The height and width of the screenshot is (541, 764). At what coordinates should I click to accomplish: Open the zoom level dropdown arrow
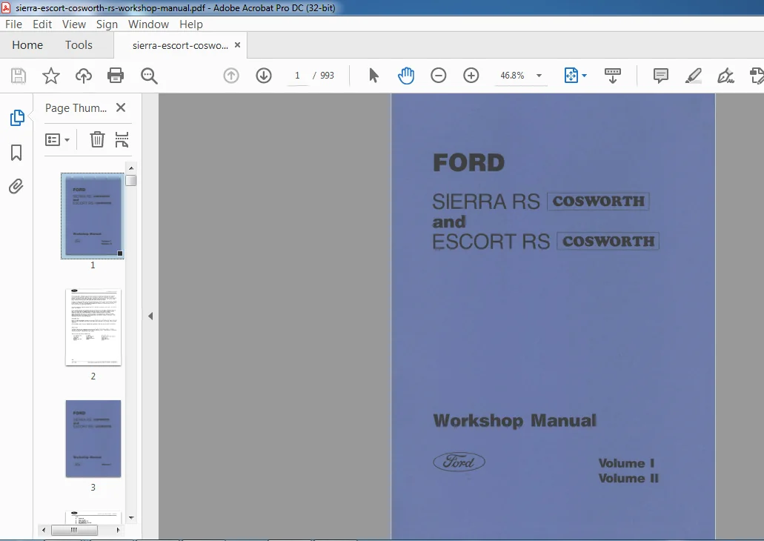(x=539, y=76)
